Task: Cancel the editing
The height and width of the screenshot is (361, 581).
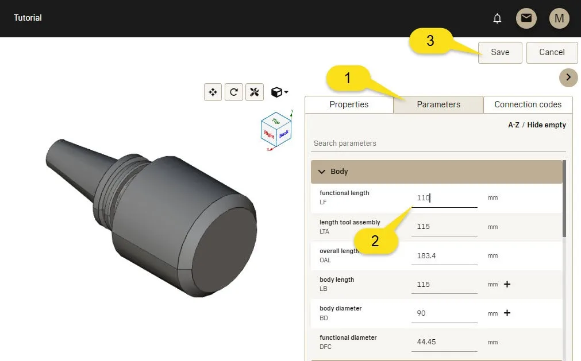Action: (x=552, y=52)
